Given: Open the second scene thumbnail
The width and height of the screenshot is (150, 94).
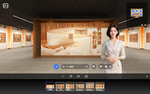Looking at the screenshot, I should tap(60, 86).
